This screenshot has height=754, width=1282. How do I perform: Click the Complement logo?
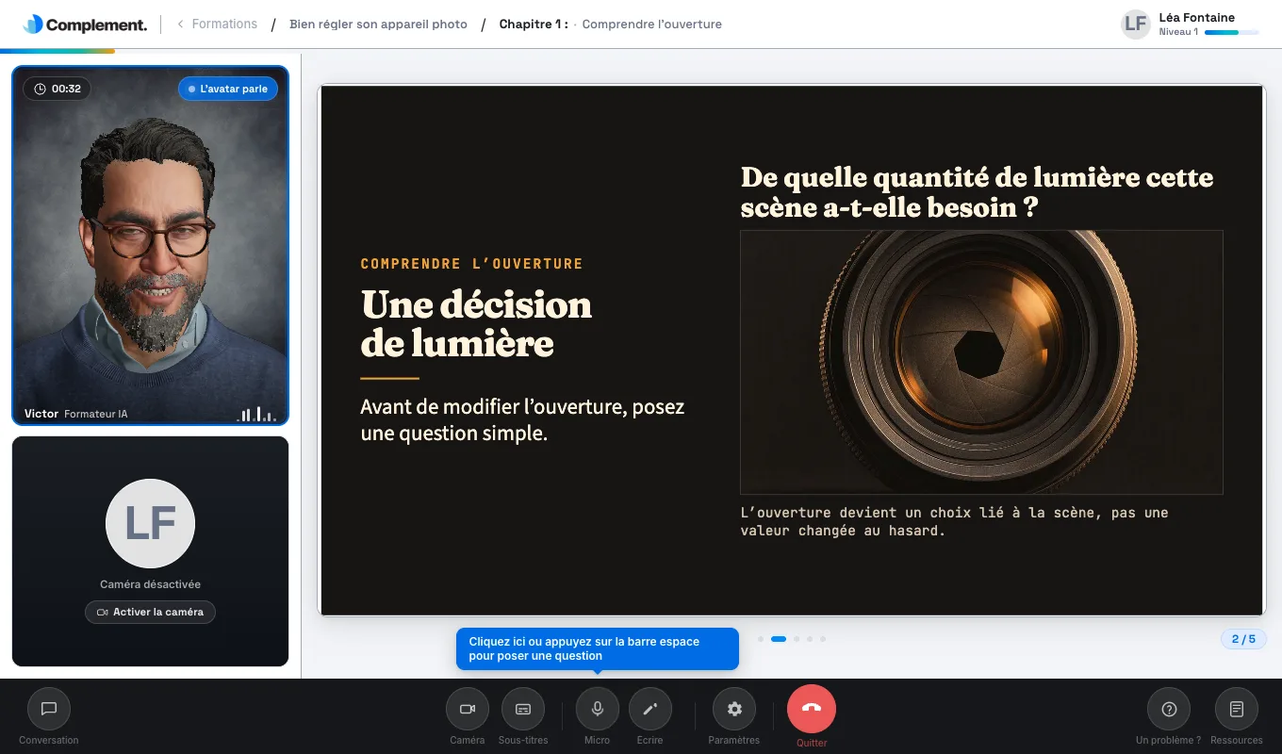click(x=85, y=25)
